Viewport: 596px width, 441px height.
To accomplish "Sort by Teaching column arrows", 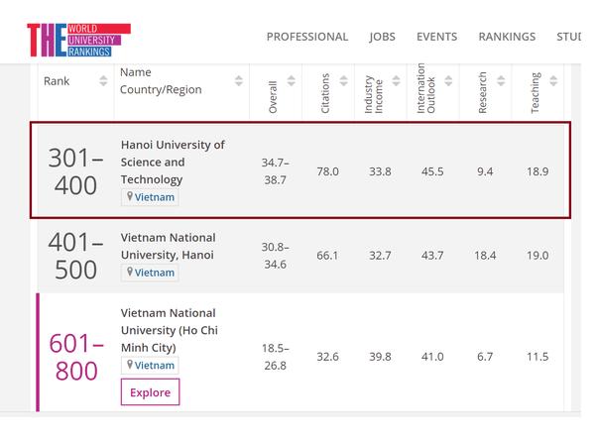I will pyautogui.click(x=551, y=81).
